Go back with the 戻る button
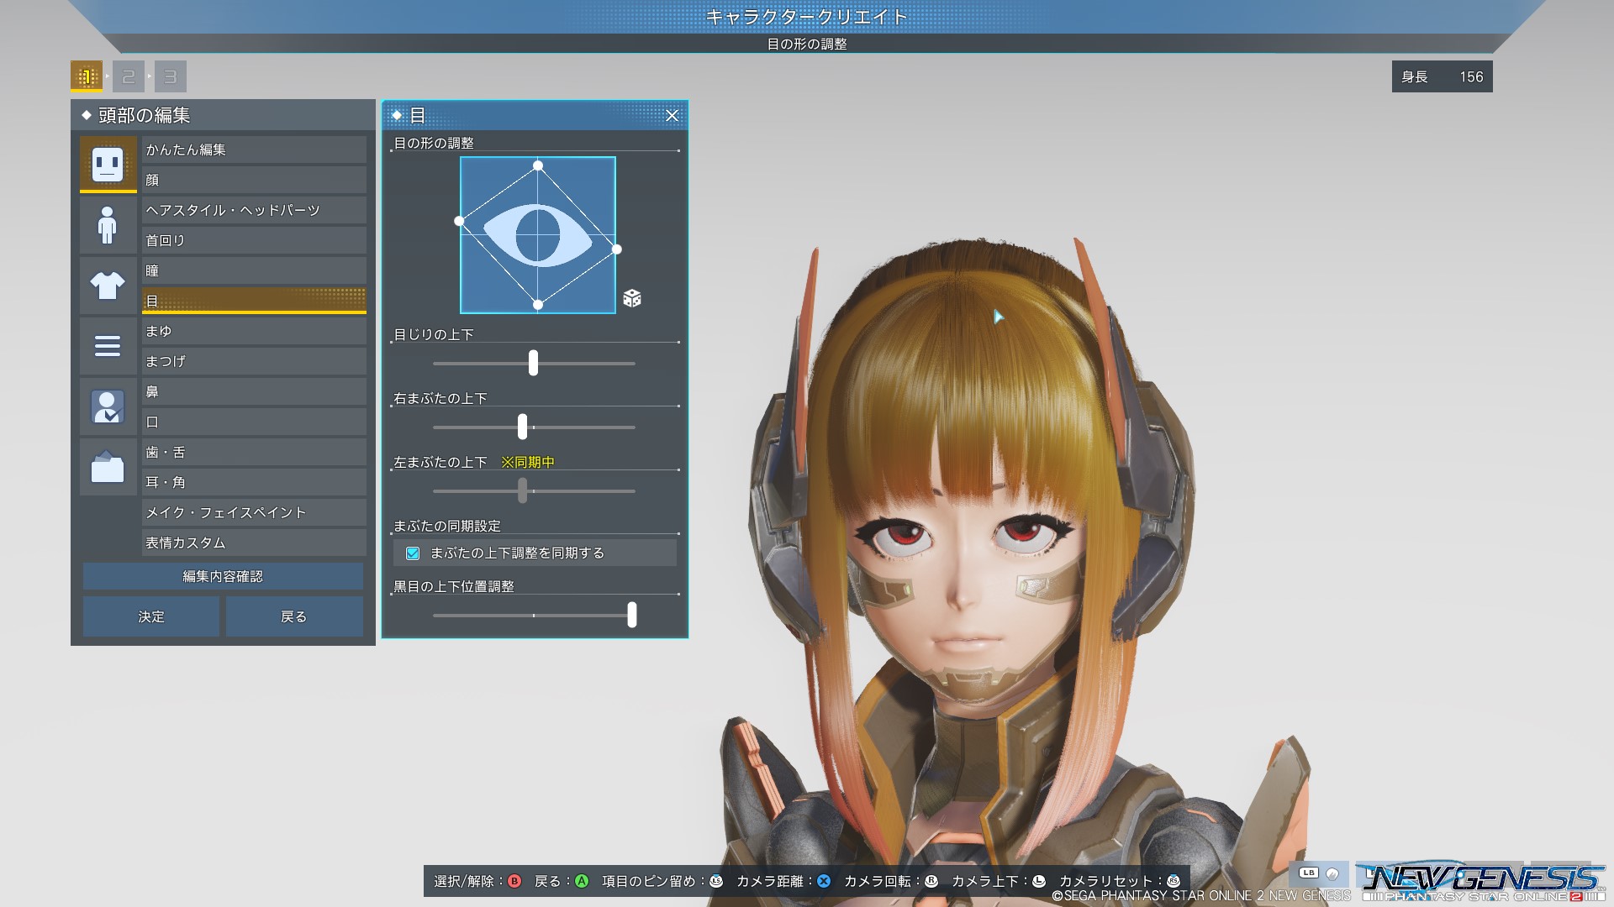Screen dimensions: 1614x907 (294, 616)
